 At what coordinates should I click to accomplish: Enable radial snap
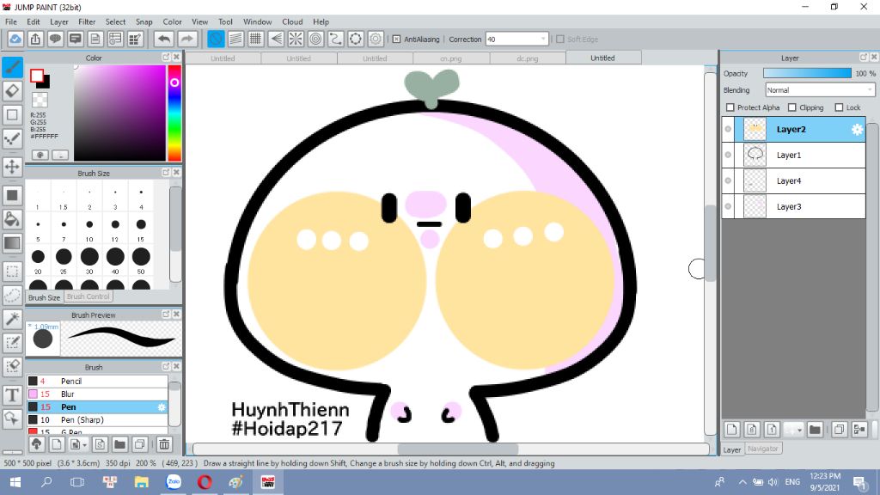(296, 40)
